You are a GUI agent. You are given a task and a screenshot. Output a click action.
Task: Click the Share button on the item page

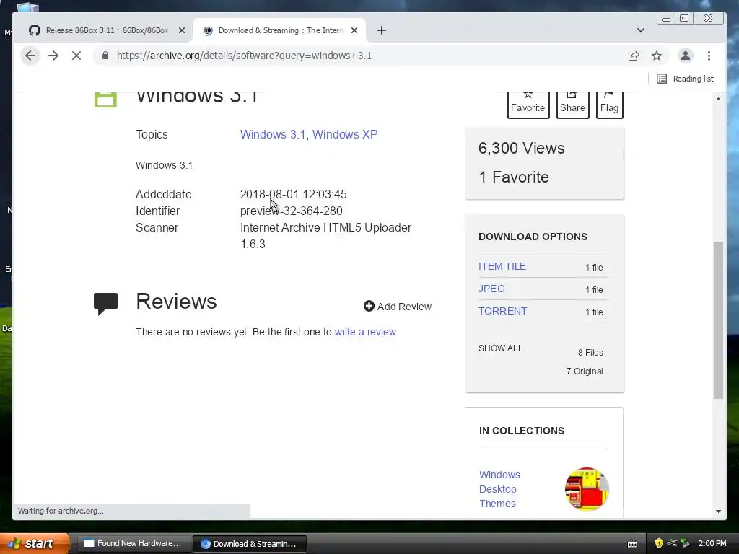coord(572,104)
